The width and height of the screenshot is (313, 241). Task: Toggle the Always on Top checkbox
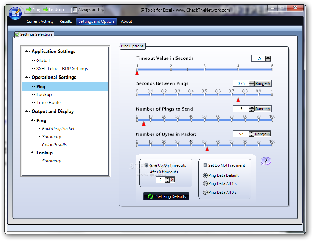[x=75, y=9]
